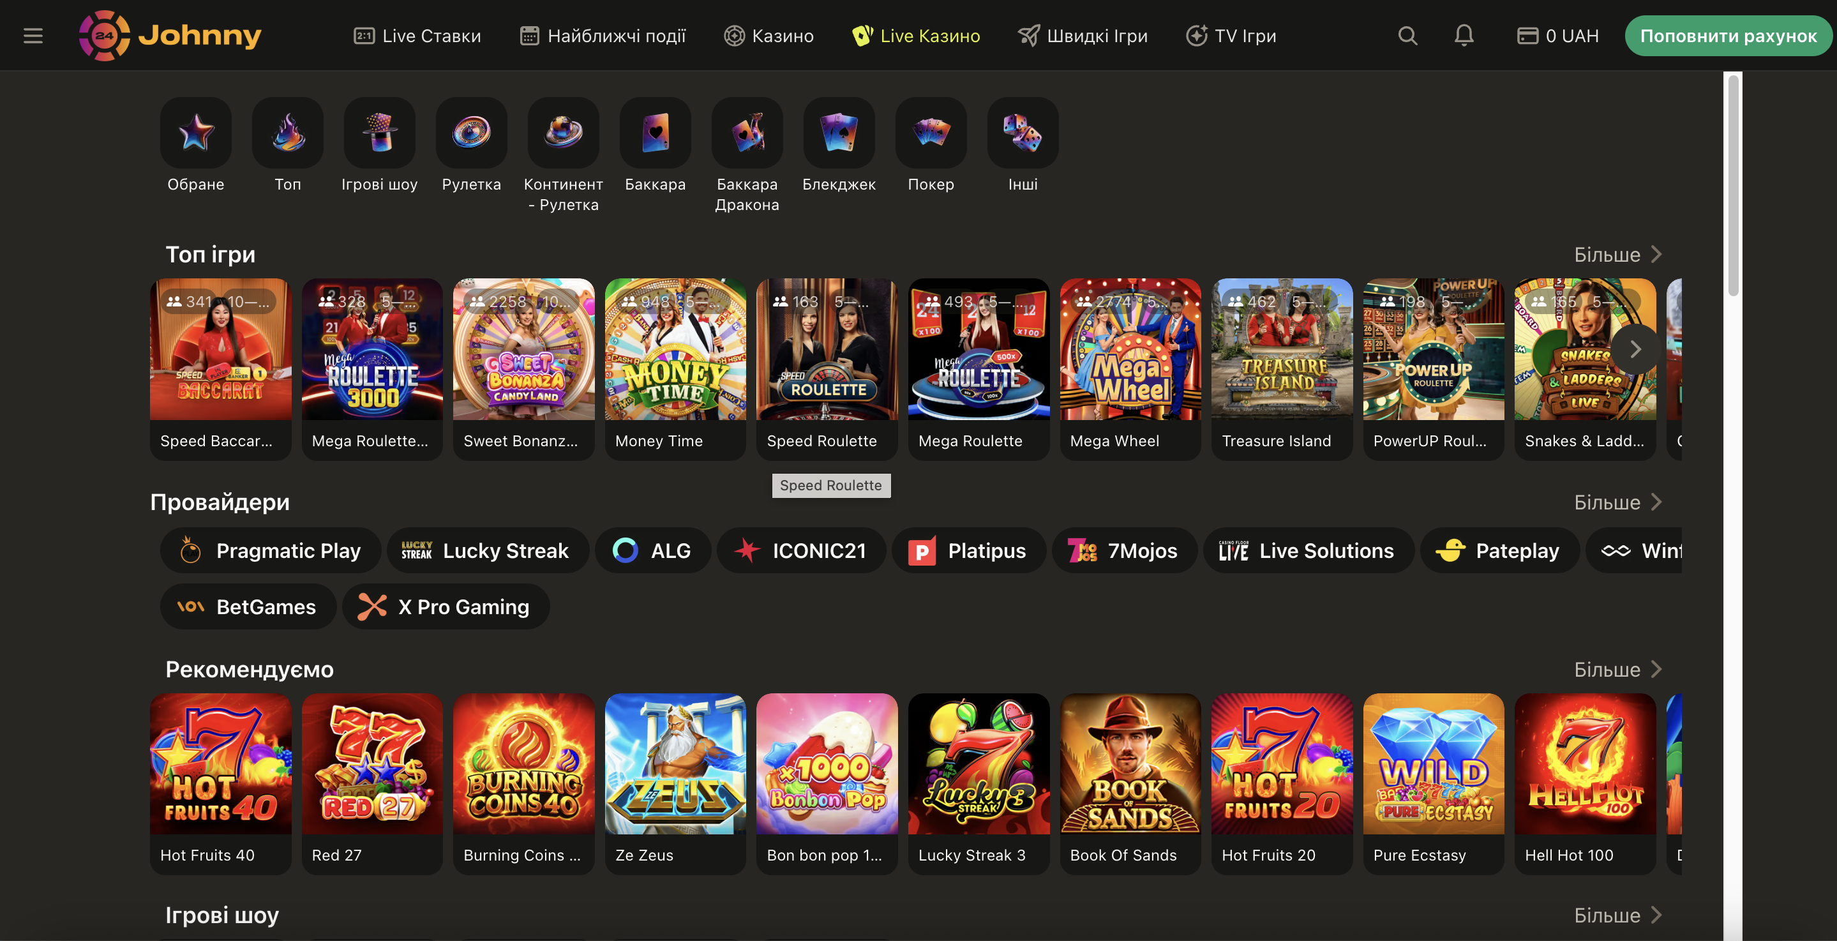The height and width of the screenshot is (941, 1837).
Task: Advance the game carousel with right arrow
Action: click(1635, 350)
